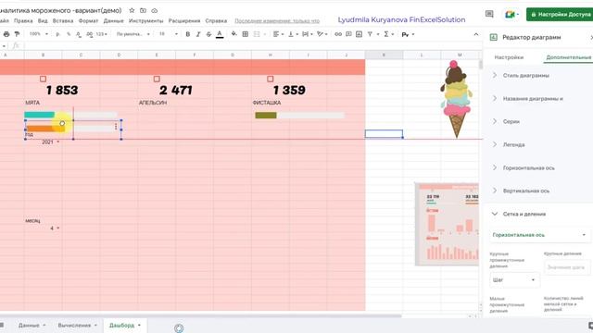Open text wrapping options
The image size is (593, 333).
307,34
